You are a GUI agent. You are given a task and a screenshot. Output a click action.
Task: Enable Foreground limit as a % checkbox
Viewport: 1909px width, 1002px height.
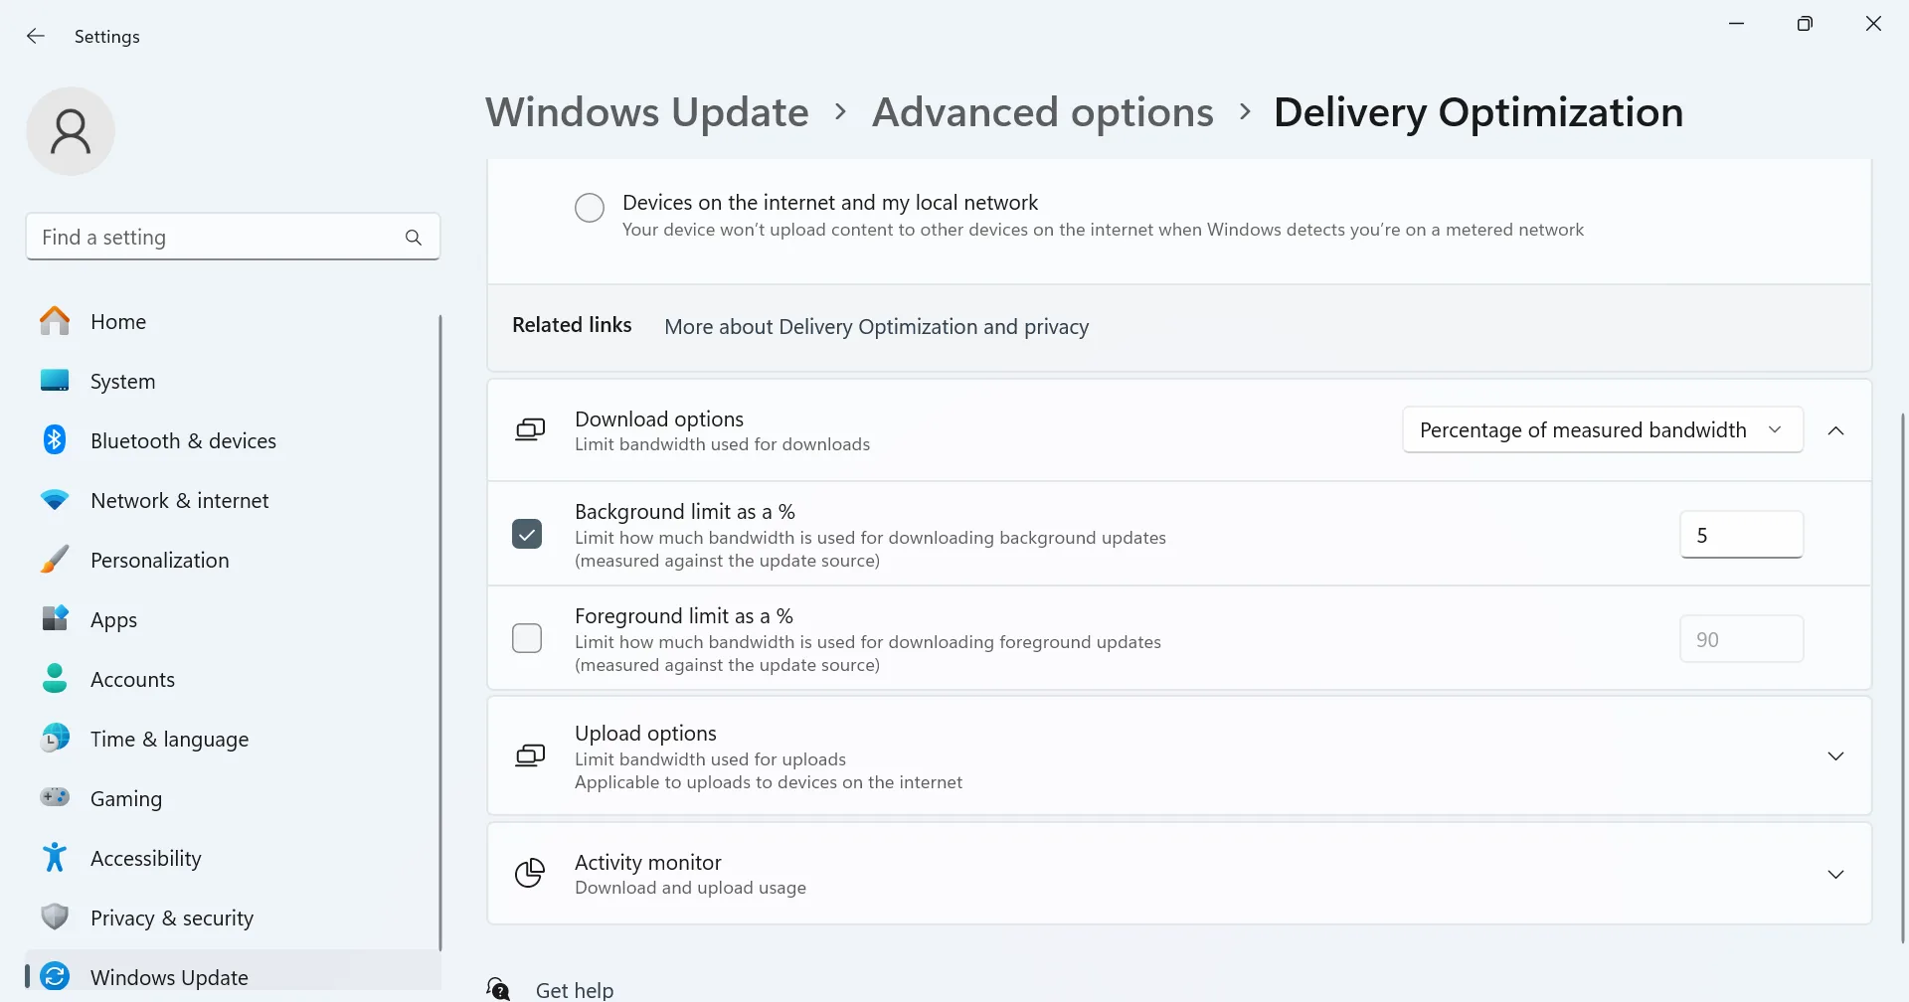pyautogui.click(x=527, y=638)
